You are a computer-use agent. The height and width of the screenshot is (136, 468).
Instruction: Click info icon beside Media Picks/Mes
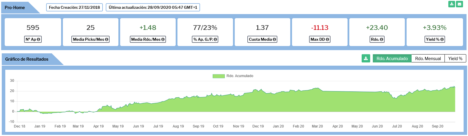(x=107, y=39)
